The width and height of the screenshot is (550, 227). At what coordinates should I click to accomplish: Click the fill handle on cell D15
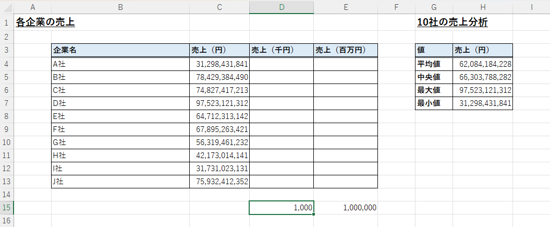(313, 214)
